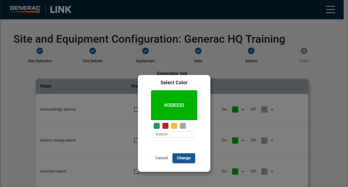
Task: Click the hex color input field
Action: tap(174, 135)
